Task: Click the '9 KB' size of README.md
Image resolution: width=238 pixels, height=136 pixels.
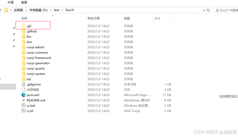Action: pyautogui.click(x=168, y=100)
